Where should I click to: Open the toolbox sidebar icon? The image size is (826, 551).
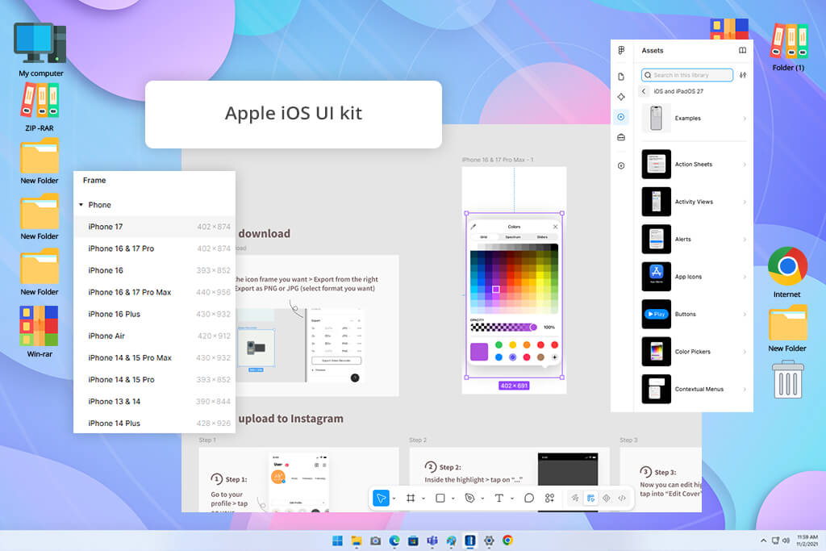pyautogui.click(x=622, y=137)
